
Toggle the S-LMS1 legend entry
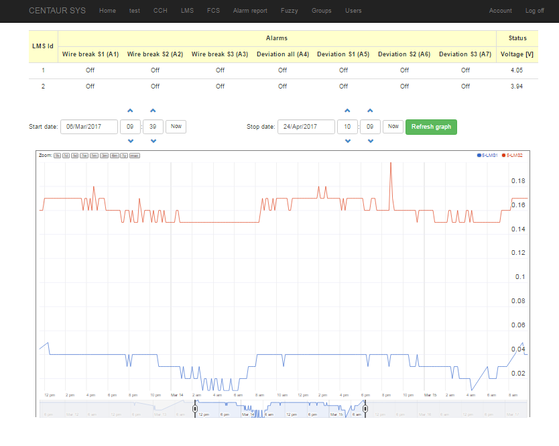click(x=487, y=155)
